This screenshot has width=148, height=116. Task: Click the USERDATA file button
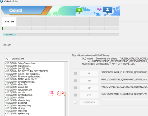89,102
